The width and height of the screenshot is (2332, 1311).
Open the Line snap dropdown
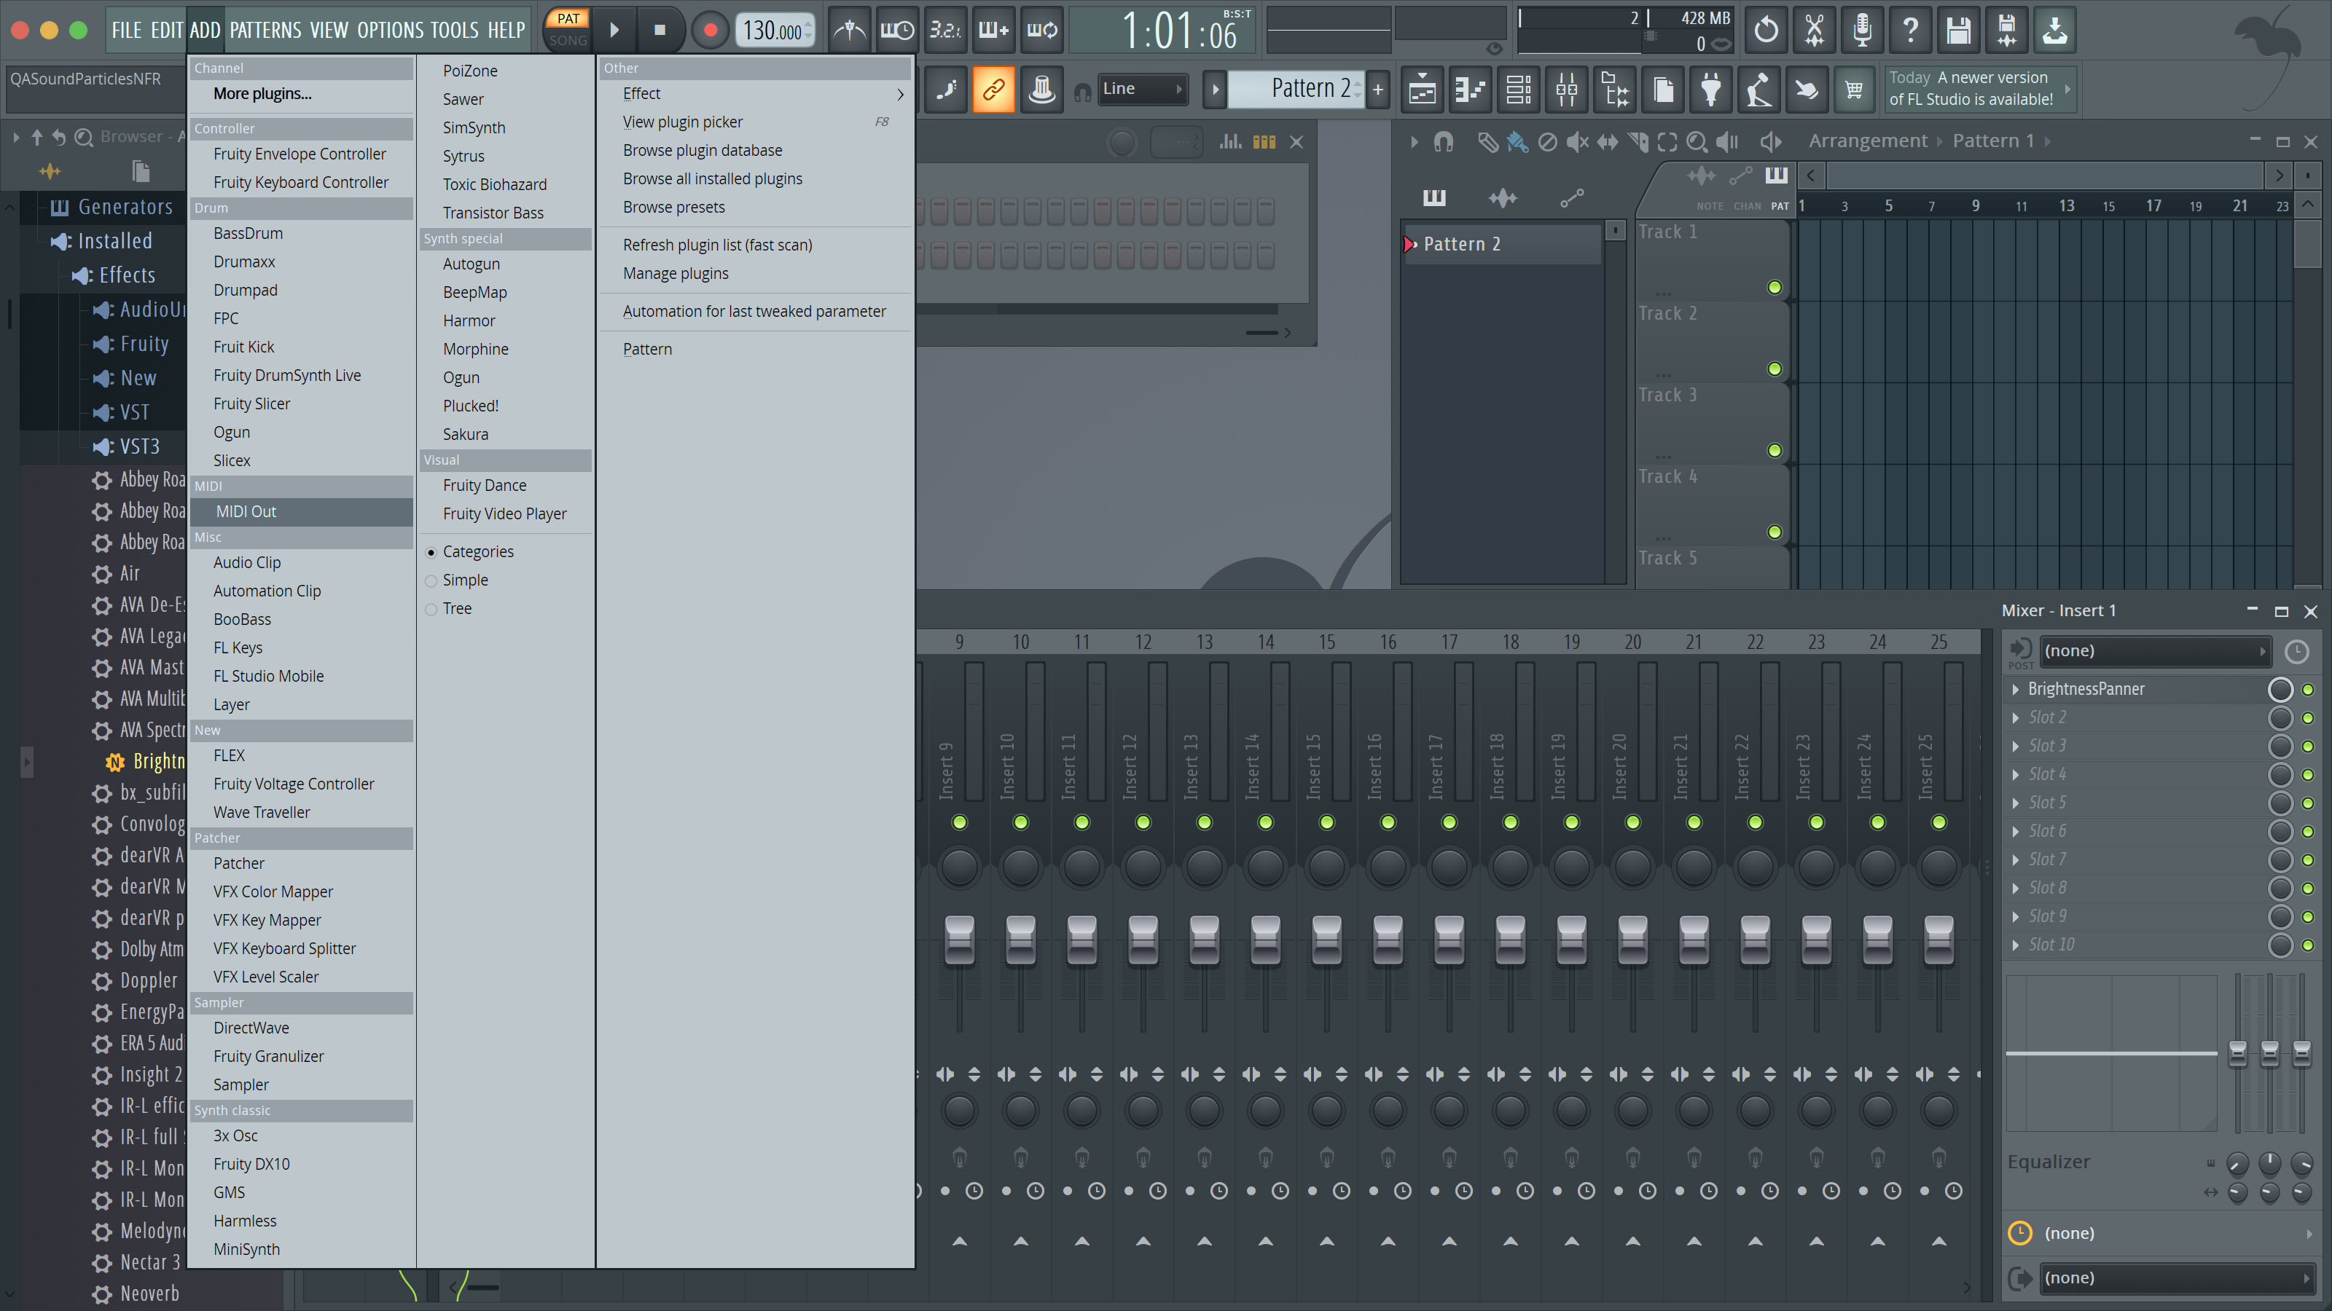coord(1143,89)
